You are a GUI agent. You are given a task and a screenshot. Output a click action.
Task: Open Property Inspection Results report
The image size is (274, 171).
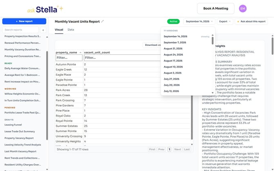22,36
